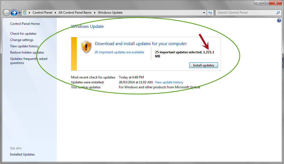Click the Forward navigation arrow

pyautogui.click(x=14, y=13)
